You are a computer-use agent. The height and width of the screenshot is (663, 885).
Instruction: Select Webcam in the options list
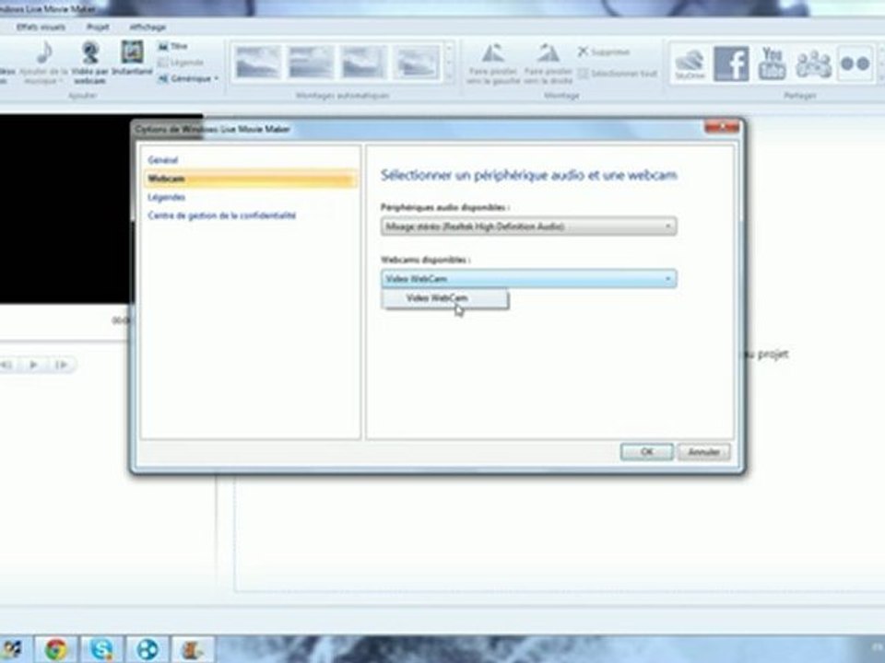pos(251,179)
